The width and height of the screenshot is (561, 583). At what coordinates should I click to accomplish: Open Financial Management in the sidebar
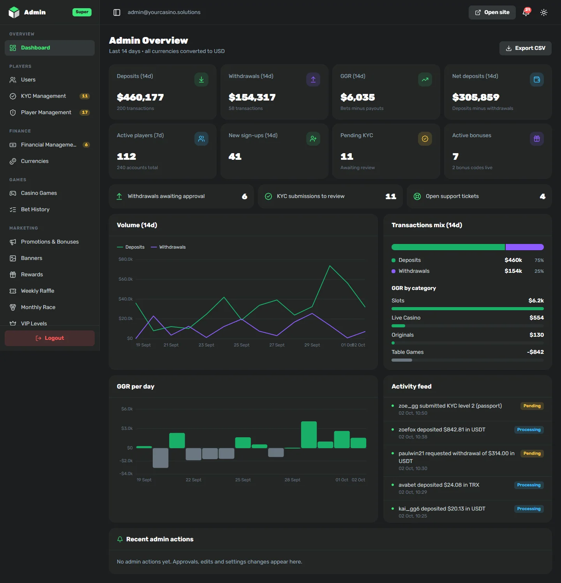pyautogui.click(x=49, y=145)
